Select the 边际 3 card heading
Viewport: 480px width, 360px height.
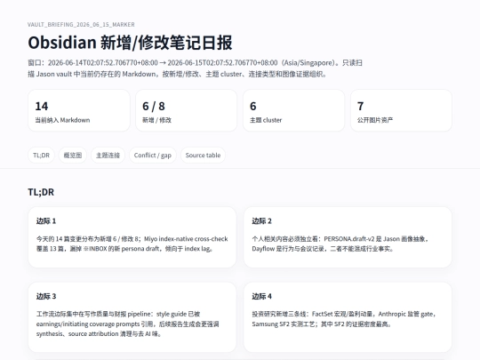(46, 296)
